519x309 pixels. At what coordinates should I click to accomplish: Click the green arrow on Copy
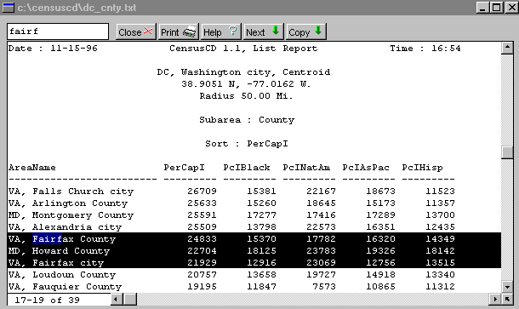pyautogui.click(x=318, y=31)
